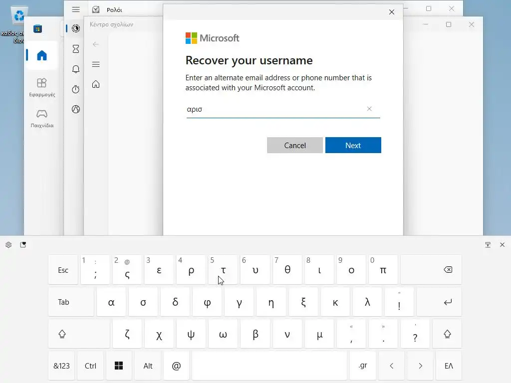Select focus sessions icon in Clock sidebar
Viewport: 511px width, 383px height.
pos(76,28)
